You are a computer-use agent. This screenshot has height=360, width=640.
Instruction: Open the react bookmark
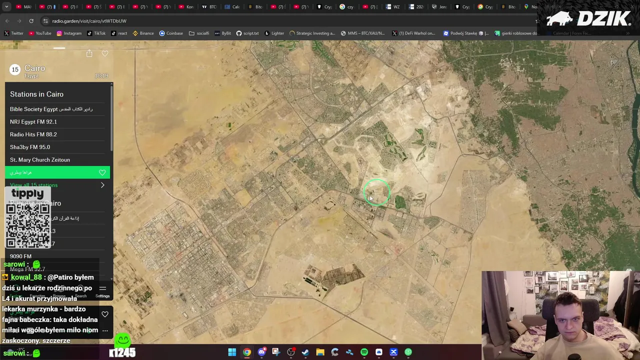[x=119, y=33]
